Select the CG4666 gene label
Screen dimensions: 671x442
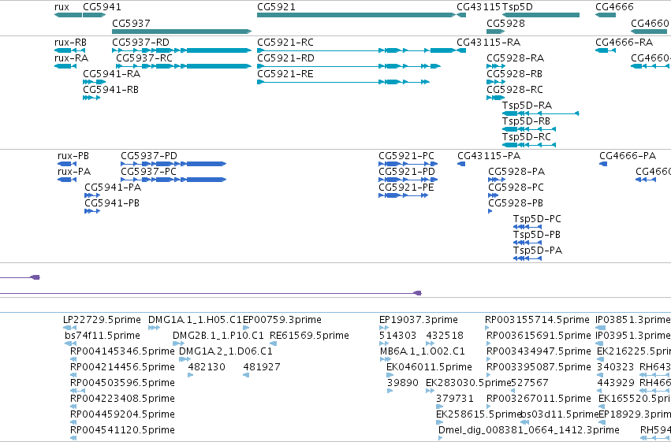[x=614, y=7]
